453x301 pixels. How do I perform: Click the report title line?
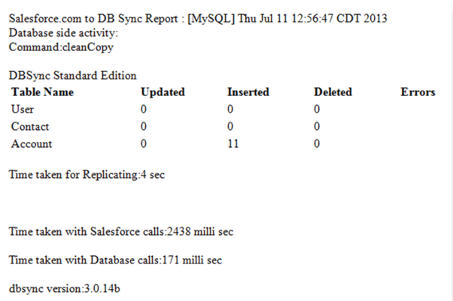coord(198,20)
